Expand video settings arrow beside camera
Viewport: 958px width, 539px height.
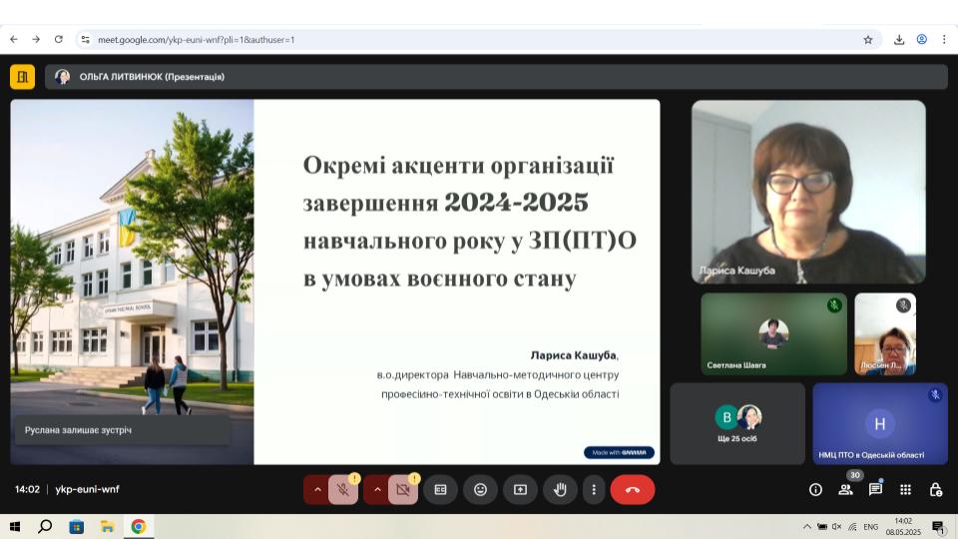coord(377,489)
